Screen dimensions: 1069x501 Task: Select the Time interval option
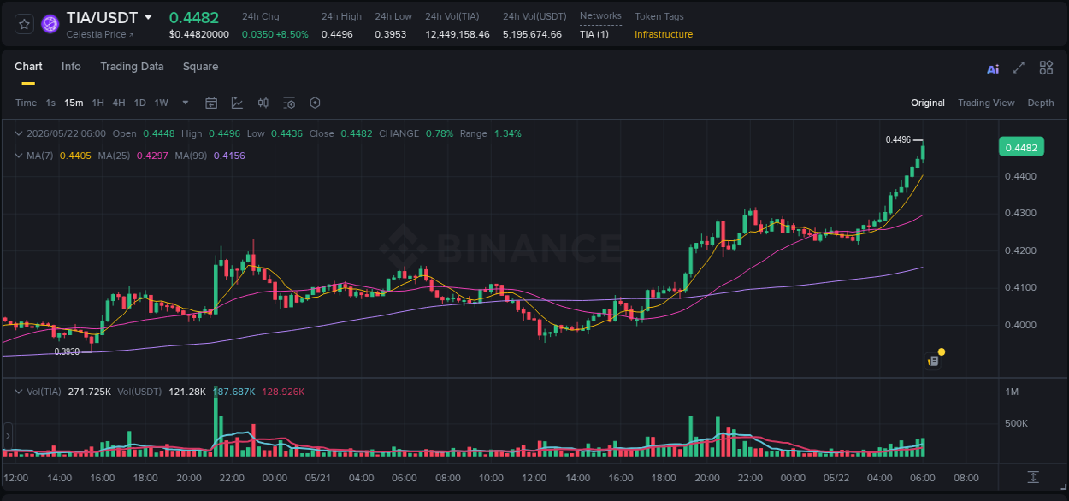[x=26, y=103]
